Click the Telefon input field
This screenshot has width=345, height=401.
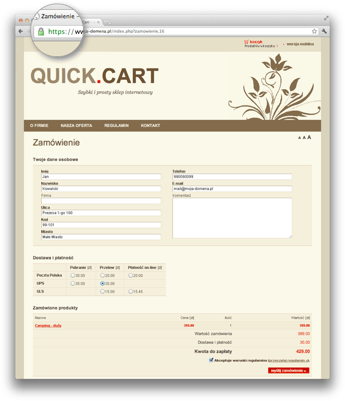tap(232, 176)
